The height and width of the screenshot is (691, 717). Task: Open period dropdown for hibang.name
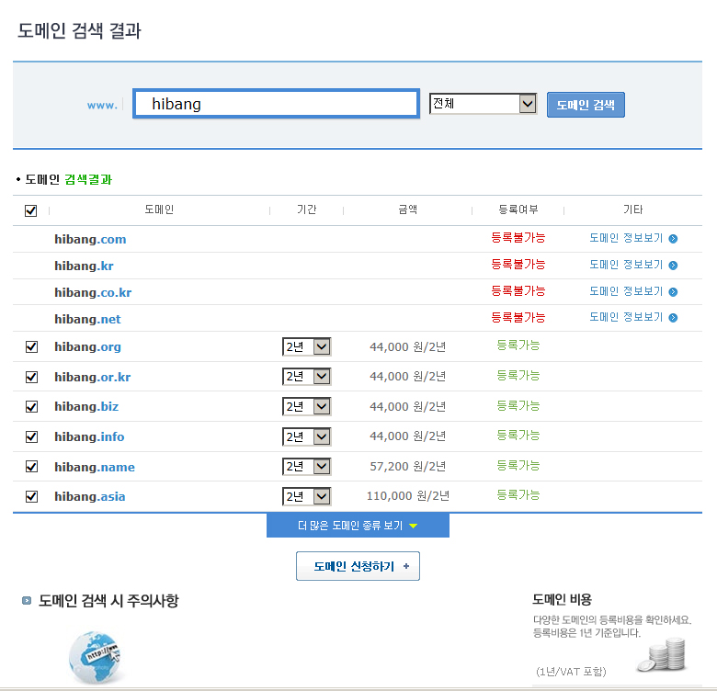pyautogui.click(x=306, y=467)
